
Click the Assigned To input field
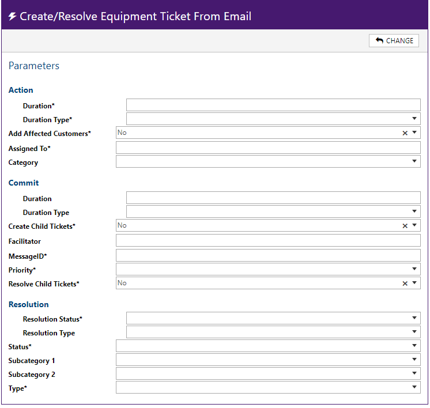point(268,148)
